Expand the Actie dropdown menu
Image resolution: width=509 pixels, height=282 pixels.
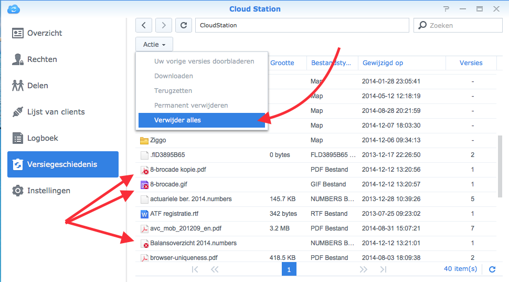coord(154,45)
